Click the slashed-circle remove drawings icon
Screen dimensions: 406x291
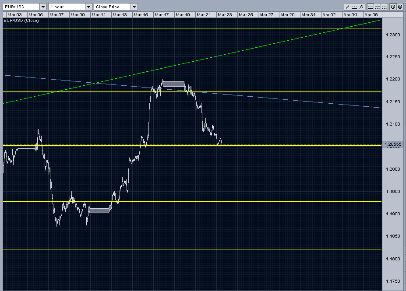tap(361, 6)
